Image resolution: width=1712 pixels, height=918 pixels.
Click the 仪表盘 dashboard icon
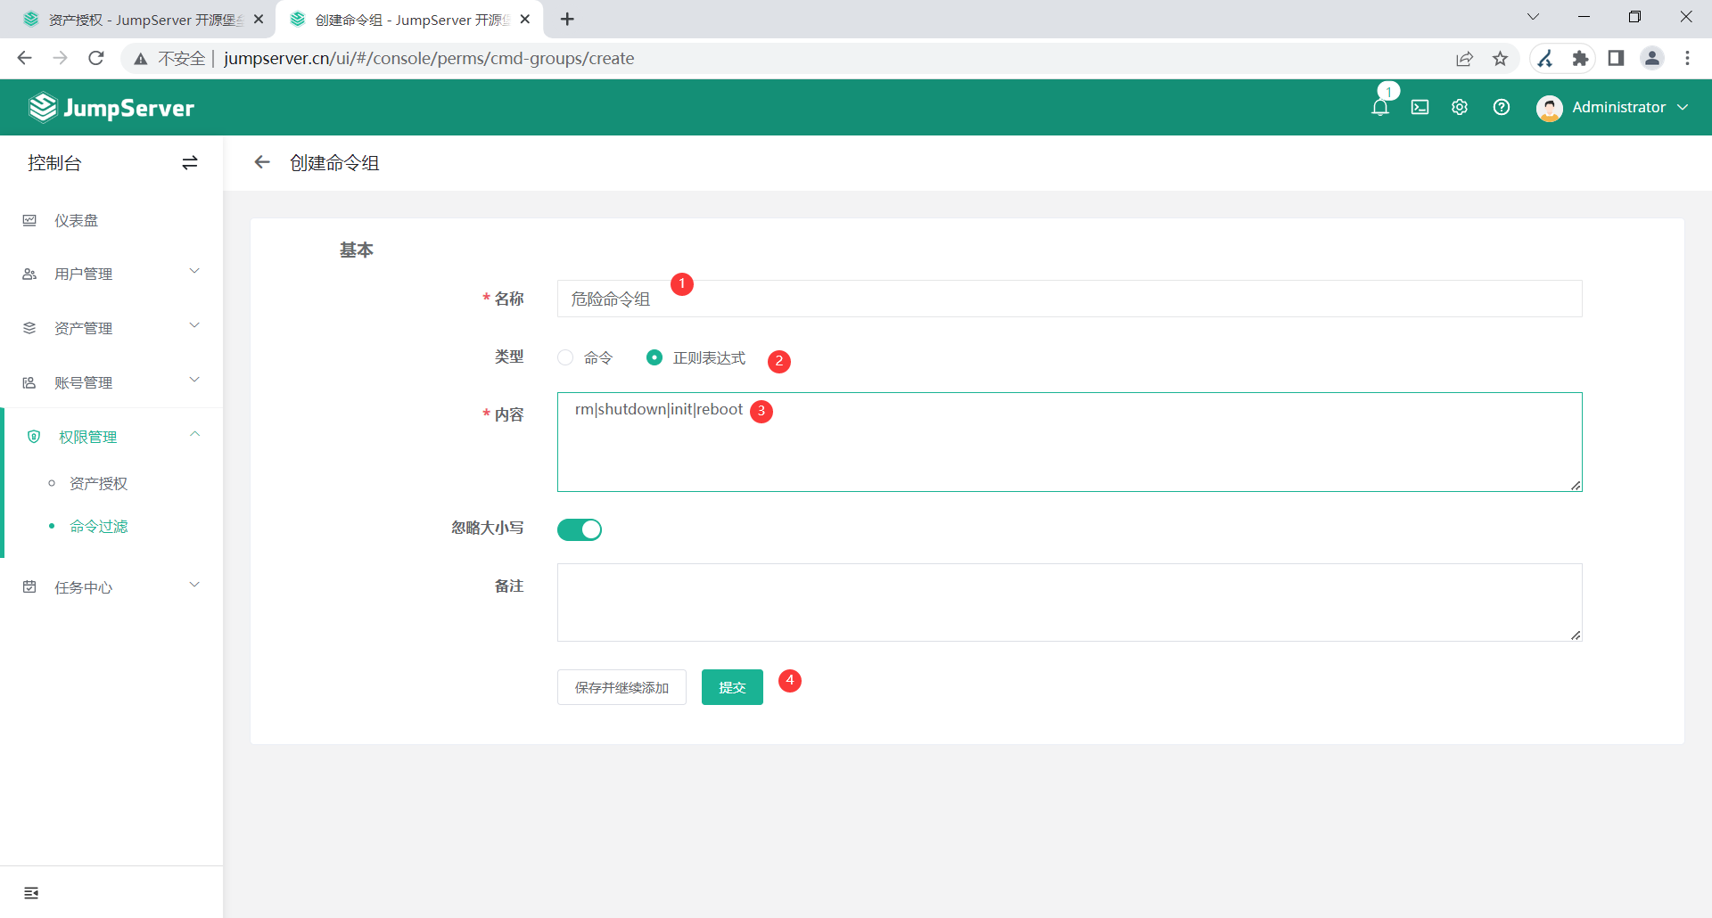pyautogui.click(x=29, y=220)
